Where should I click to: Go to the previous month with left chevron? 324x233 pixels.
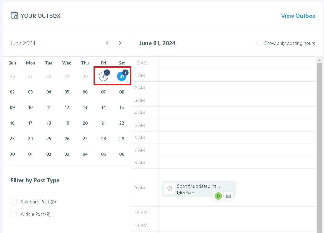pyautogui.click(x=107, y=43)
